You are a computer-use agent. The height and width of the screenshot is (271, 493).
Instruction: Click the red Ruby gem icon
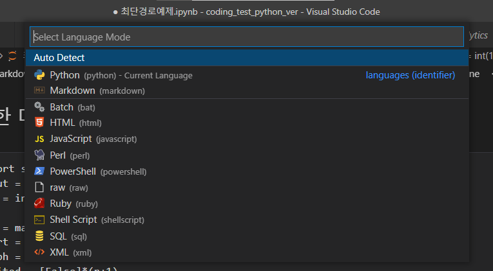[x=39, y=204]
